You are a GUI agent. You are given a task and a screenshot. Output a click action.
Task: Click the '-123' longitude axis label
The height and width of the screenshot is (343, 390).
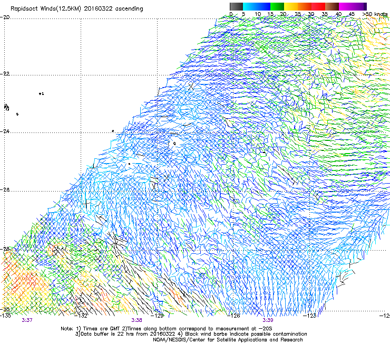[310, 316]
